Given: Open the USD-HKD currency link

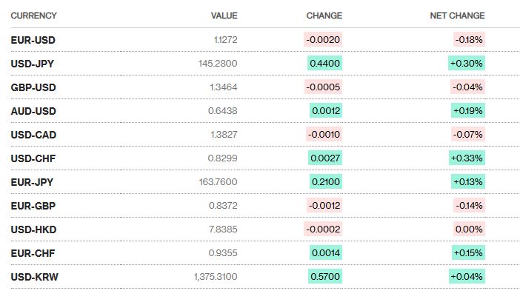Looking at the screenshot, I should pos(33,229).
